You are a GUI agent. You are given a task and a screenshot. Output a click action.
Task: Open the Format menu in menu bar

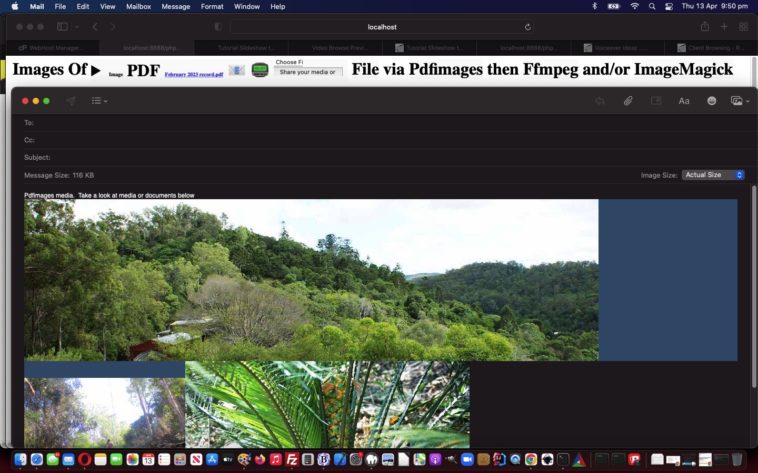point(212,6)
